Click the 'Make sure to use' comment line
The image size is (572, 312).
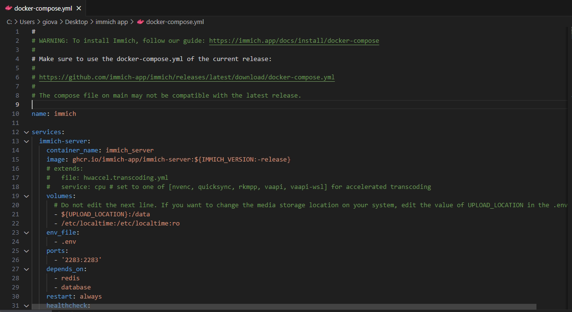coord(152,59)
